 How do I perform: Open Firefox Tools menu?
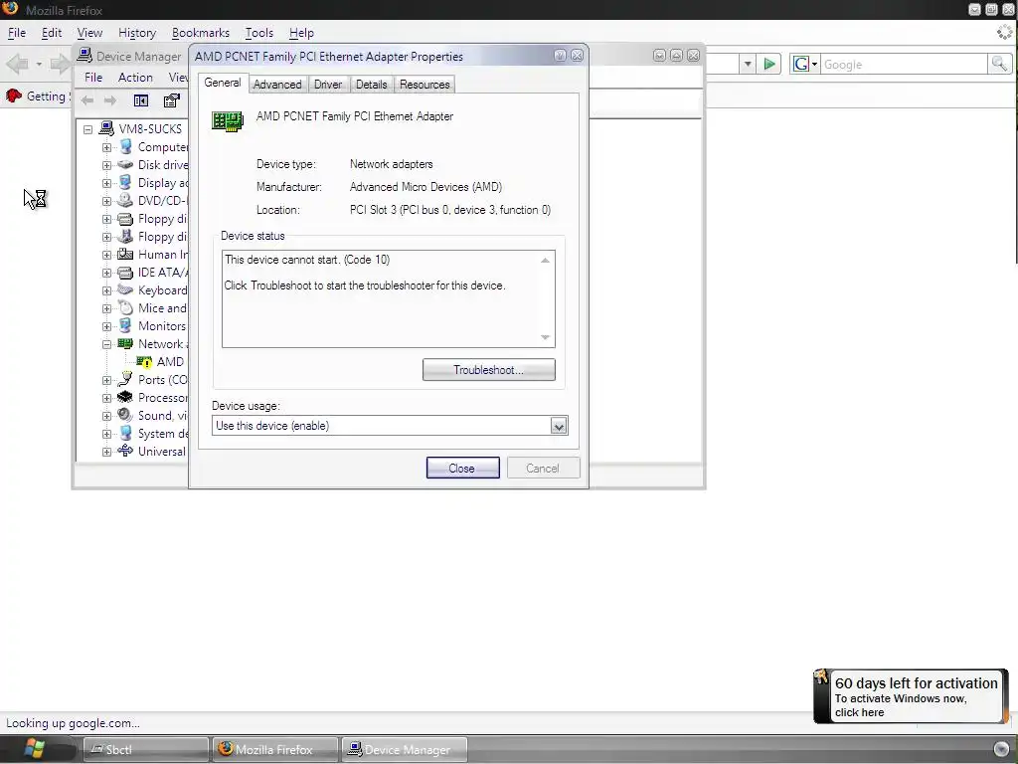tap(259, 33)
